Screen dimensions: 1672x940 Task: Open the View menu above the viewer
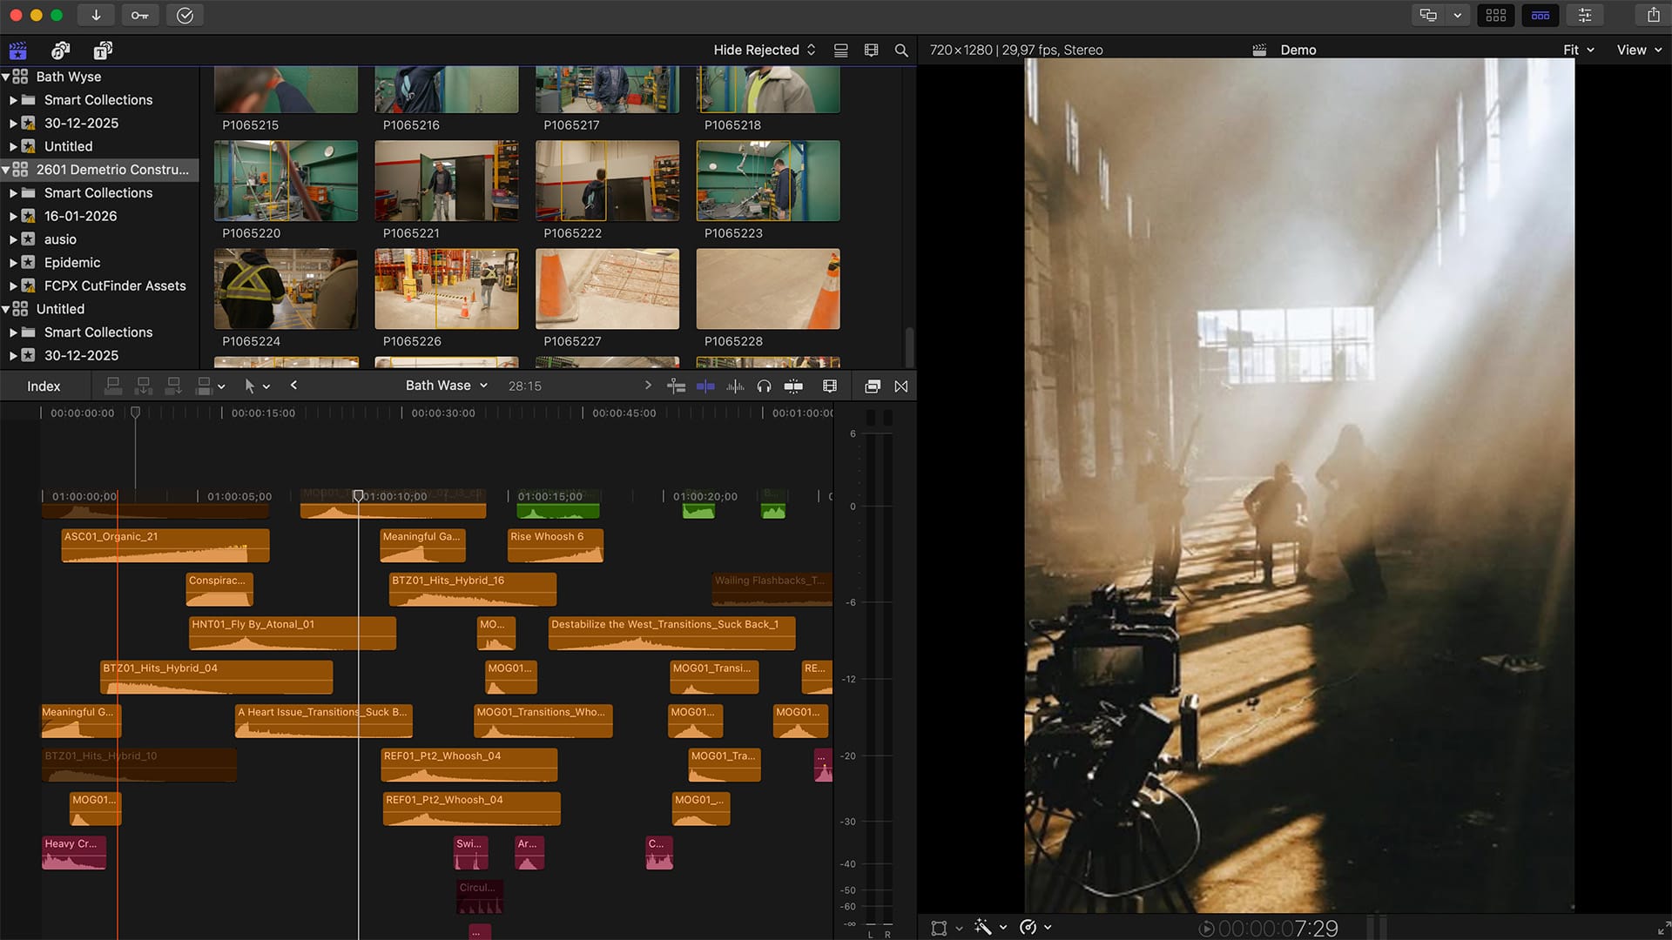[1637, 50]
